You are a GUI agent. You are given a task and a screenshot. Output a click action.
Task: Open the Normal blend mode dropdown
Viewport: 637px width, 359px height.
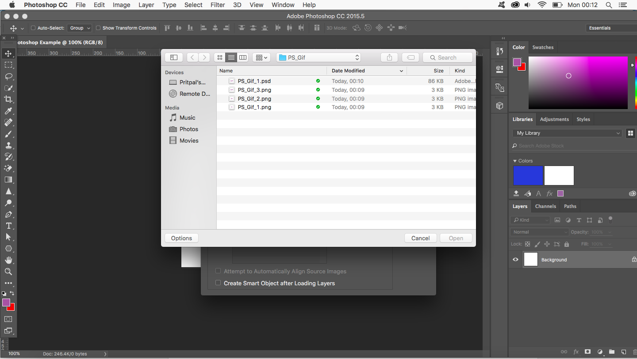tap(540, 232)
